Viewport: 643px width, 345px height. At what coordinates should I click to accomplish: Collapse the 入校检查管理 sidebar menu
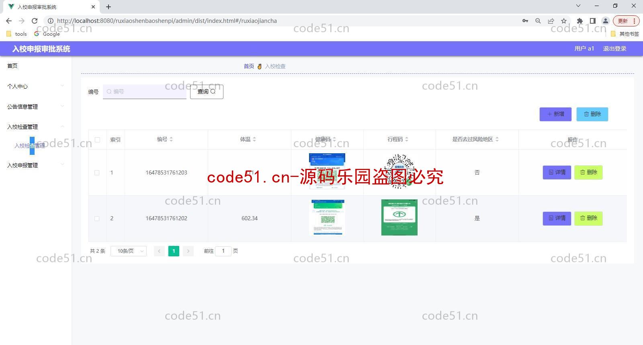36,127
